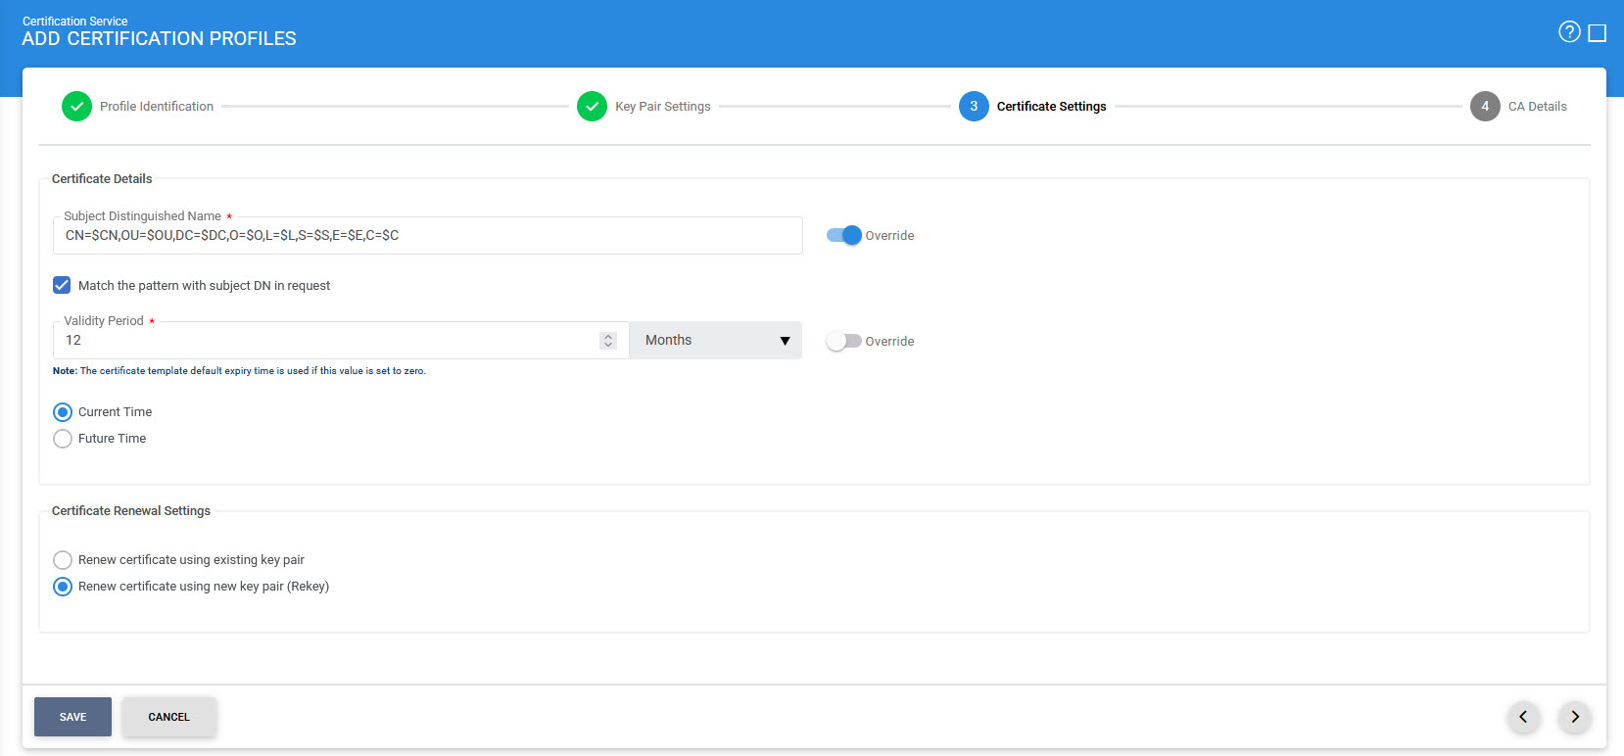Select the Future Time radio option
This screenshot has height=756, width=1624.
(63, 439)
